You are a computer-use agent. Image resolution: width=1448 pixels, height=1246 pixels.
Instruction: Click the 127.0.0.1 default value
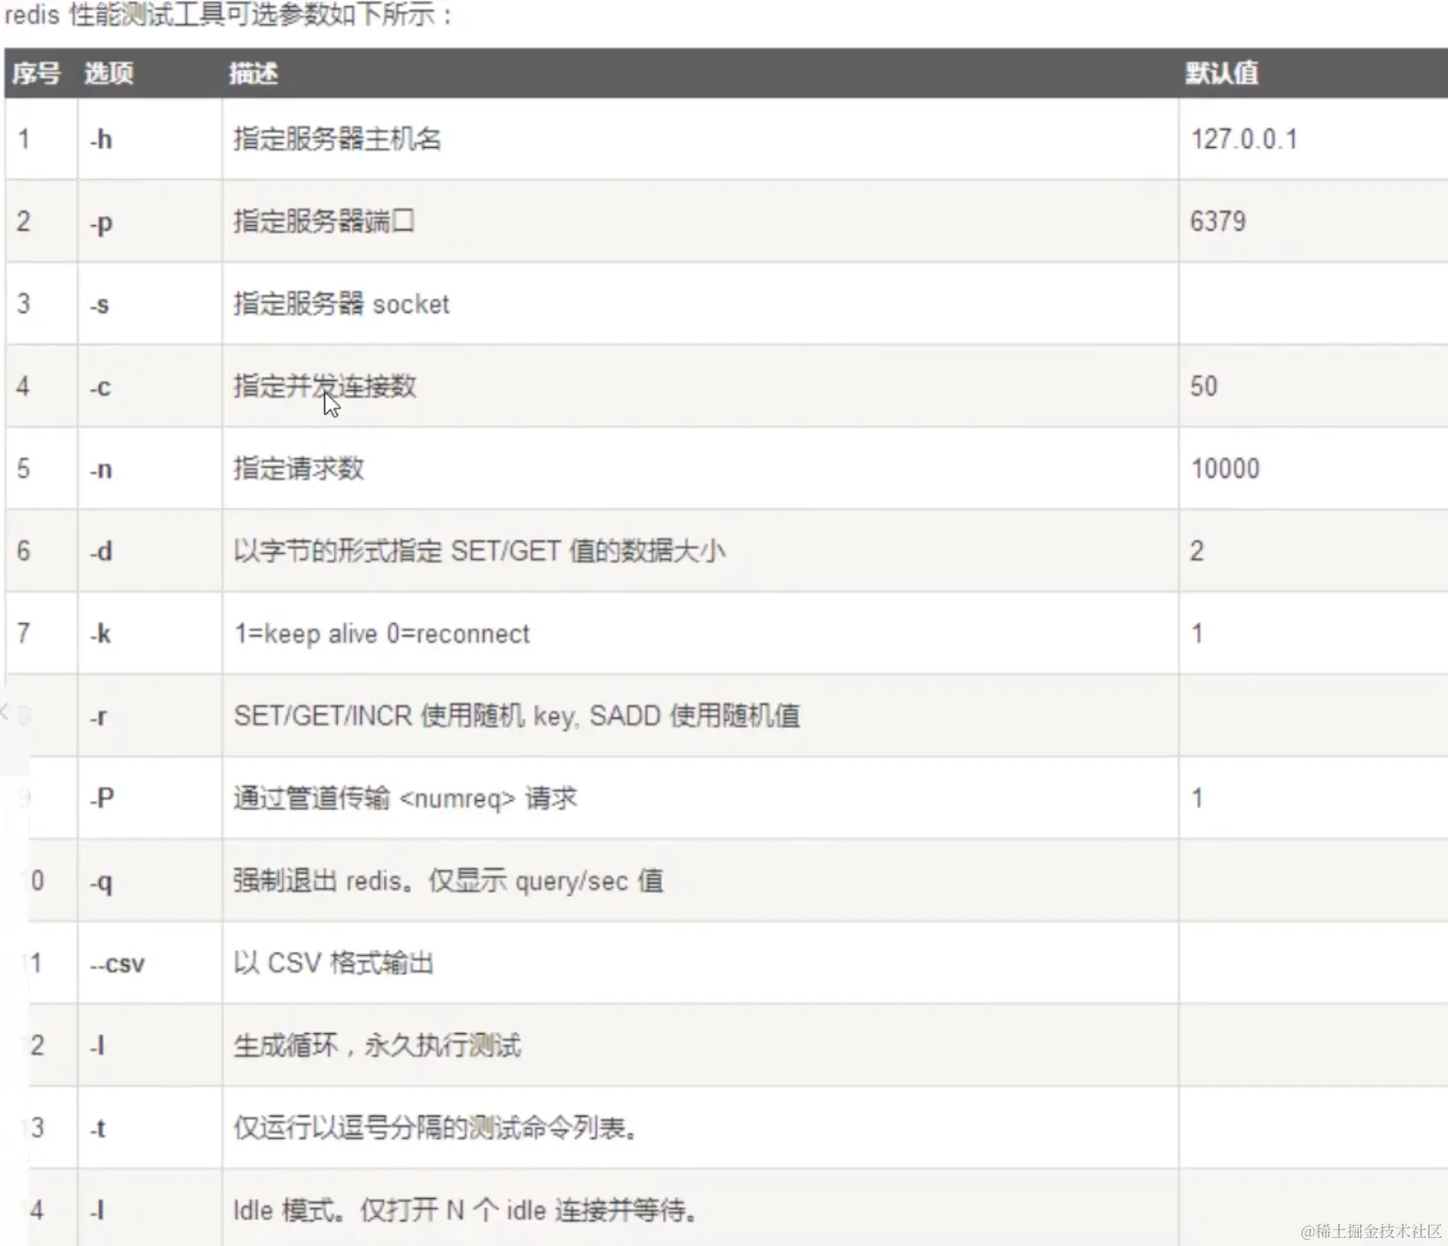(1244, 139)
